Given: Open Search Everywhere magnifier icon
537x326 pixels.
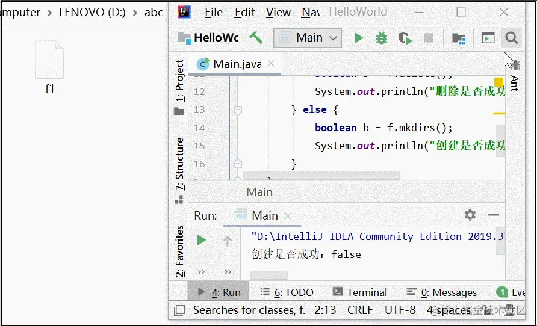Looking at the screenshot, I should pos(512,38).
